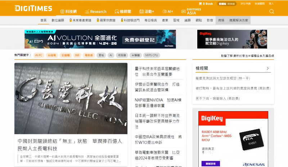288x167 pixels.
Task: Select 觀點 in the sub-navigation
Action: 199,20
